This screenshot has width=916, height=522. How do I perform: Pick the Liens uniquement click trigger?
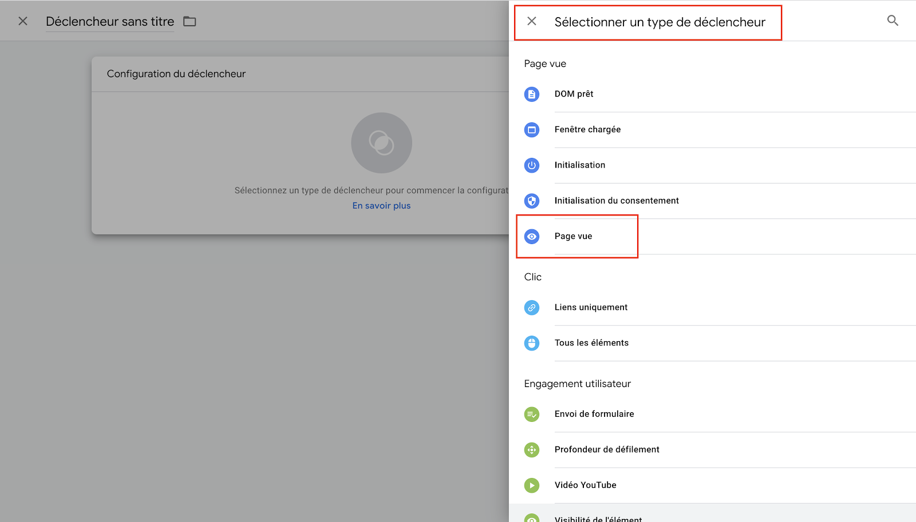click(712, 308)
